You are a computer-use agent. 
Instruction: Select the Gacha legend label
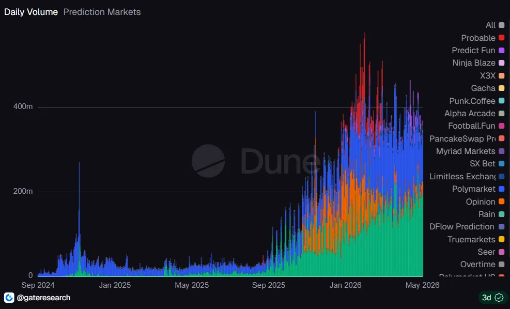coord(483,88)
